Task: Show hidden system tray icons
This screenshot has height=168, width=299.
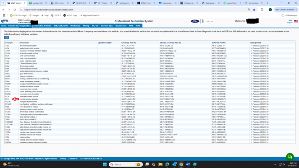Action: click(x=275, y=164)
